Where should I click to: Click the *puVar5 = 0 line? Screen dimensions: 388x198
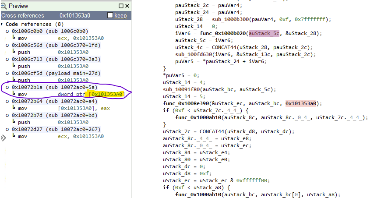[x=181, y=75]
